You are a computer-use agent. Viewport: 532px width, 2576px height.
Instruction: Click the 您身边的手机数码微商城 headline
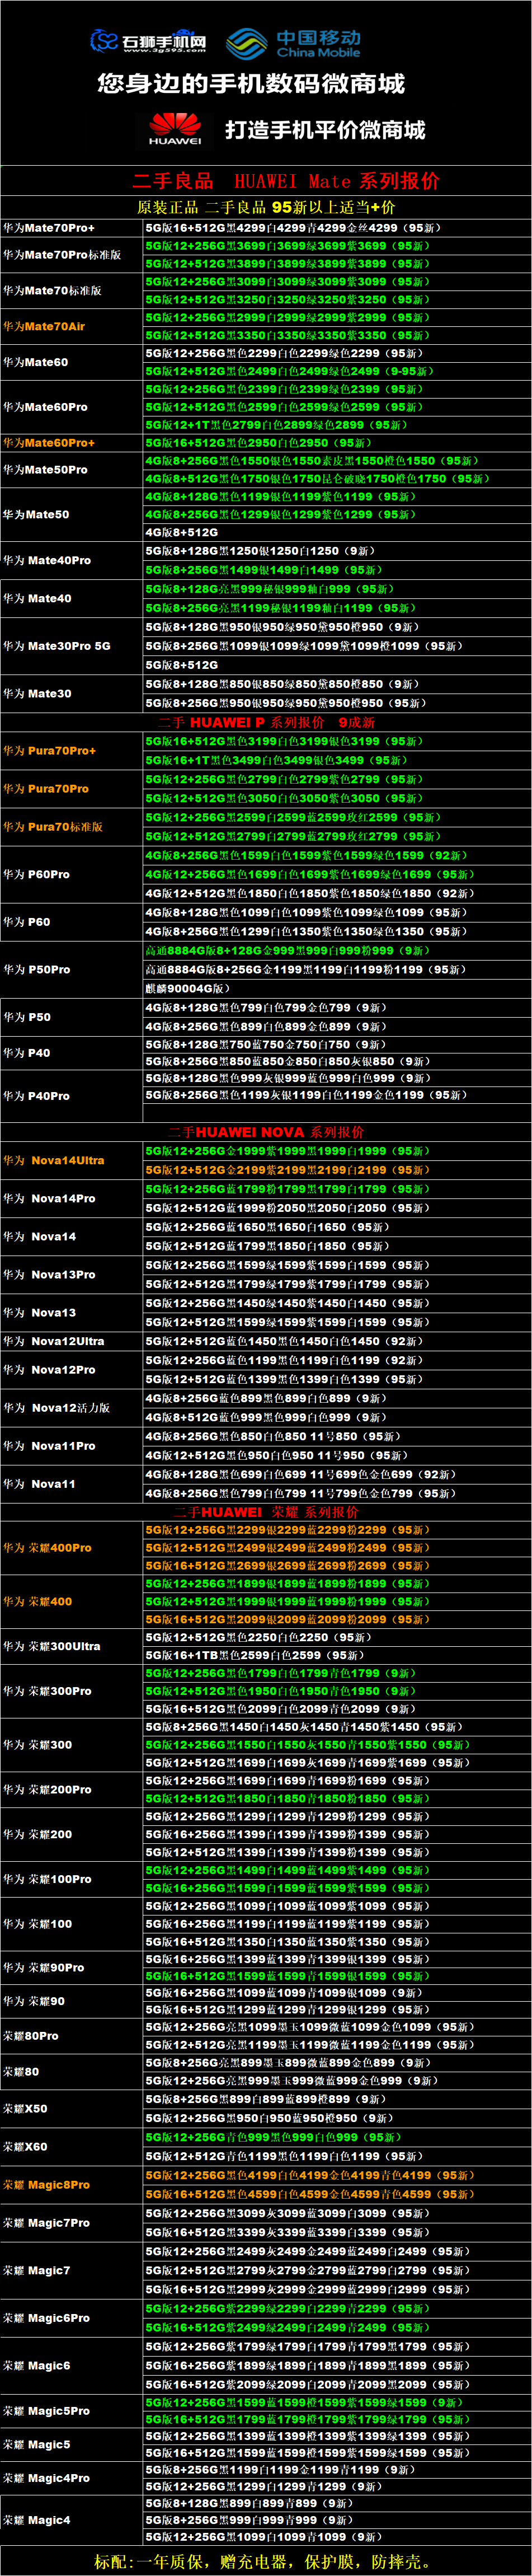(251, 84)
